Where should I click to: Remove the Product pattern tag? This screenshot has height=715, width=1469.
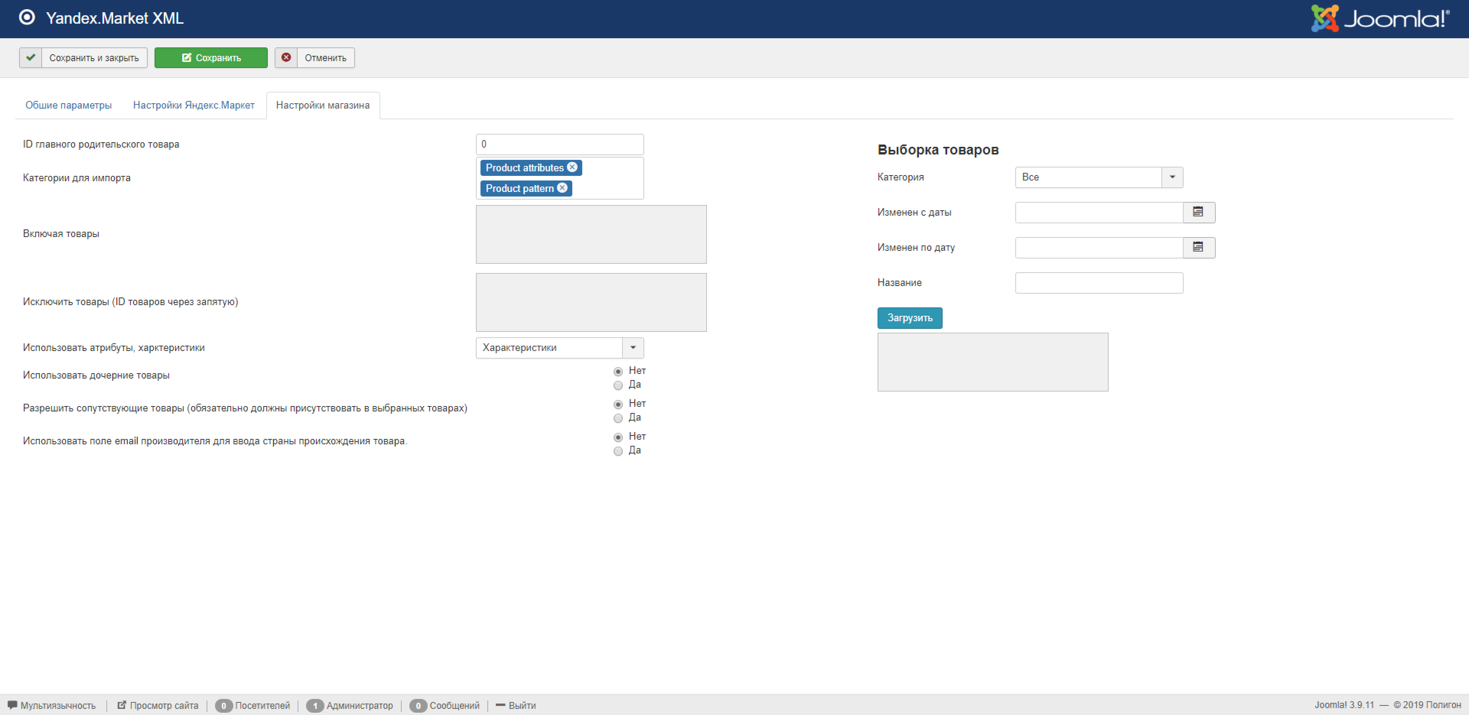(562, 188)
